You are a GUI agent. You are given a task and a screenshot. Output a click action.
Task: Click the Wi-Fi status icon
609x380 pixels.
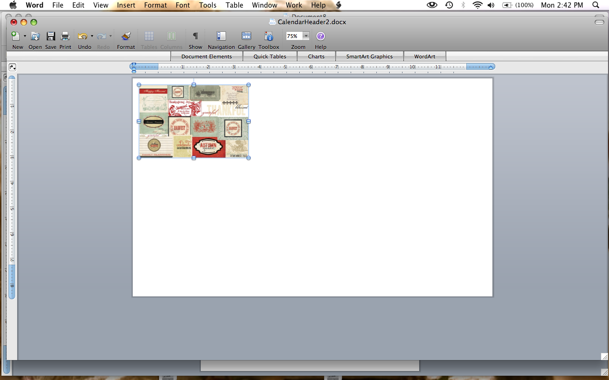[x=478, y=5]
